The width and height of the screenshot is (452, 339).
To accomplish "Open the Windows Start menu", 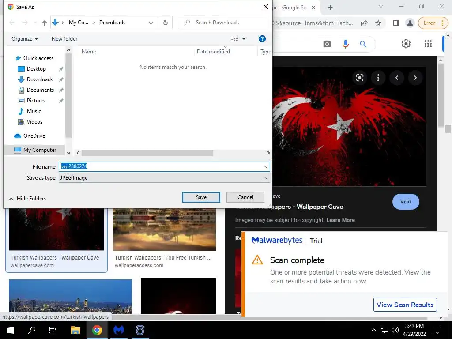I will [x=11, y=330].
